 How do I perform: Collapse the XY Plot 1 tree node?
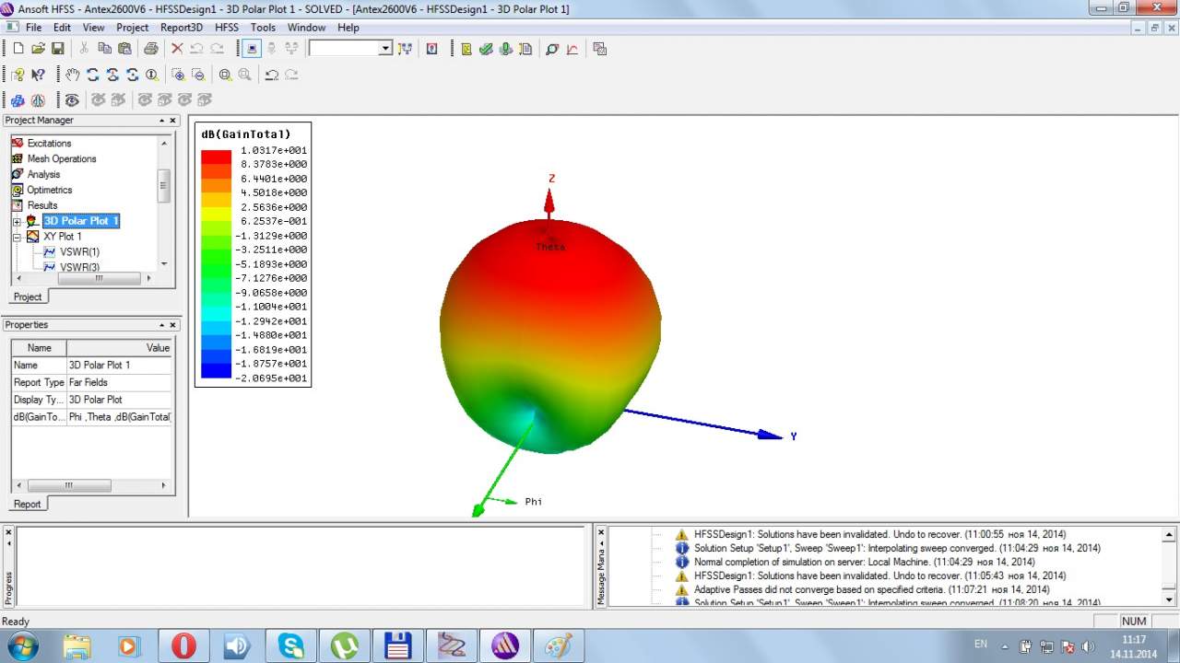coord(17,237)
